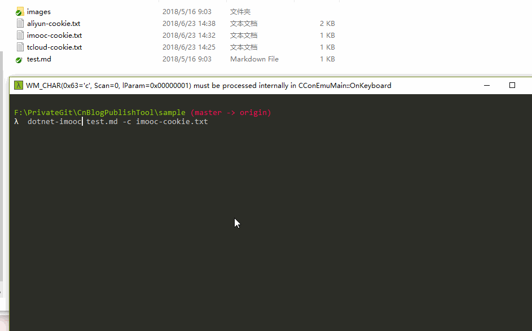Click date 2018/6/23 14:38 of aliyun-cookie.txt
Image resolution: width=532 pixels, height=331 pixels.
pos(189,23)
